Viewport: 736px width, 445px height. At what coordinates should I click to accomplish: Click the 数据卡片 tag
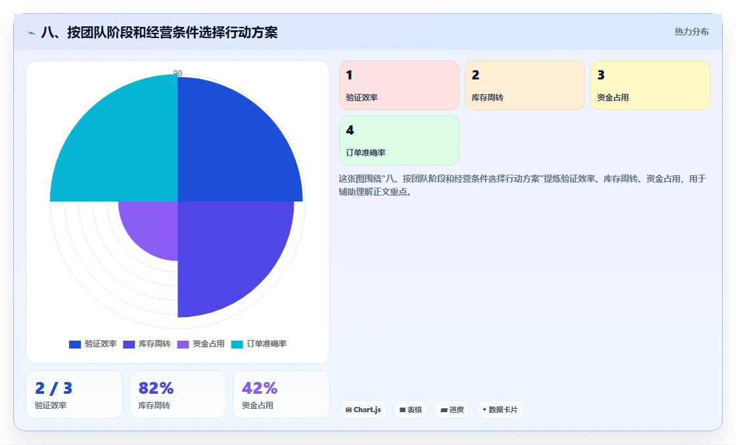coord(500,410)
